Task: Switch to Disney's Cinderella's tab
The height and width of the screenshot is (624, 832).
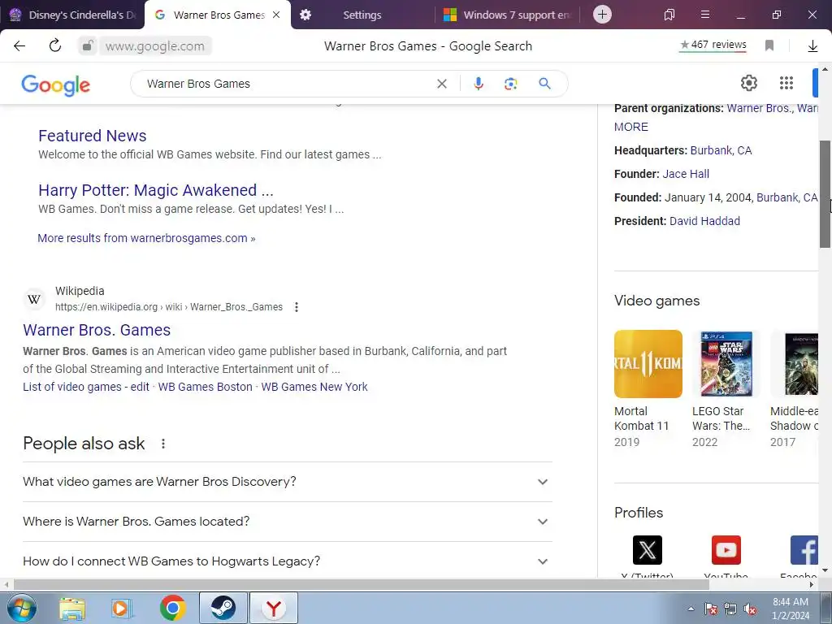Action: (x=72, y=15)
